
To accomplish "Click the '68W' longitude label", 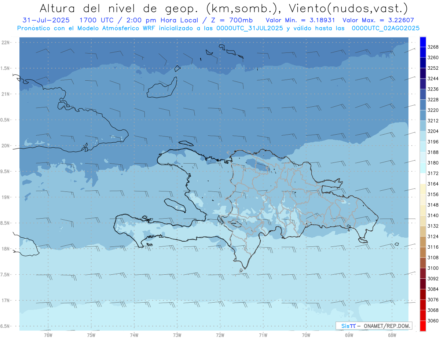I will click(x=392, y=335).
